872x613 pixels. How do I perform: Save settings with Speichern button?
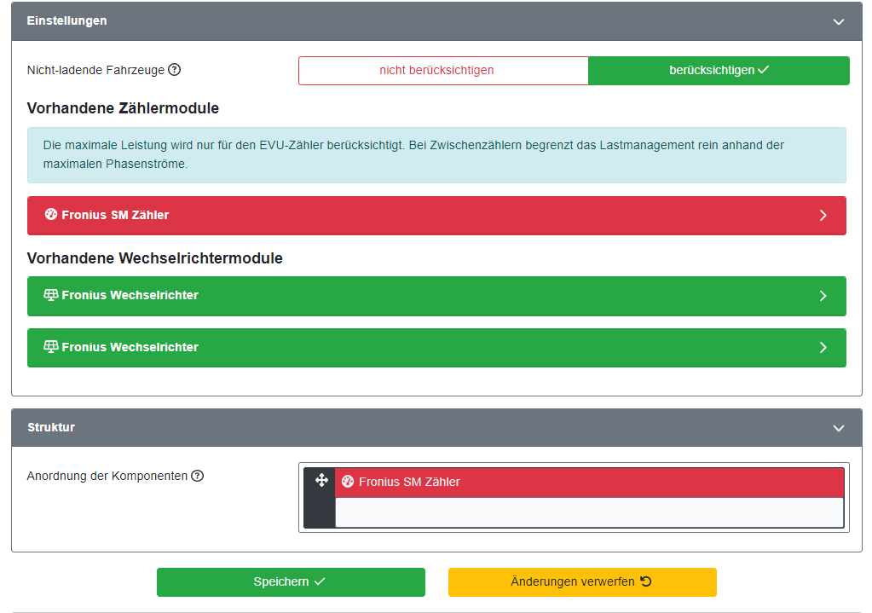291,581
